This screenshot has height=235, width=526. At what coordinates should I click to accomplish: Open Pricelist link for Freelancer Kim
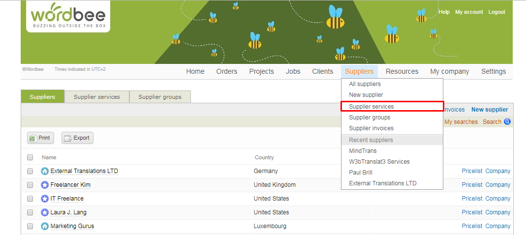[472, 185]
